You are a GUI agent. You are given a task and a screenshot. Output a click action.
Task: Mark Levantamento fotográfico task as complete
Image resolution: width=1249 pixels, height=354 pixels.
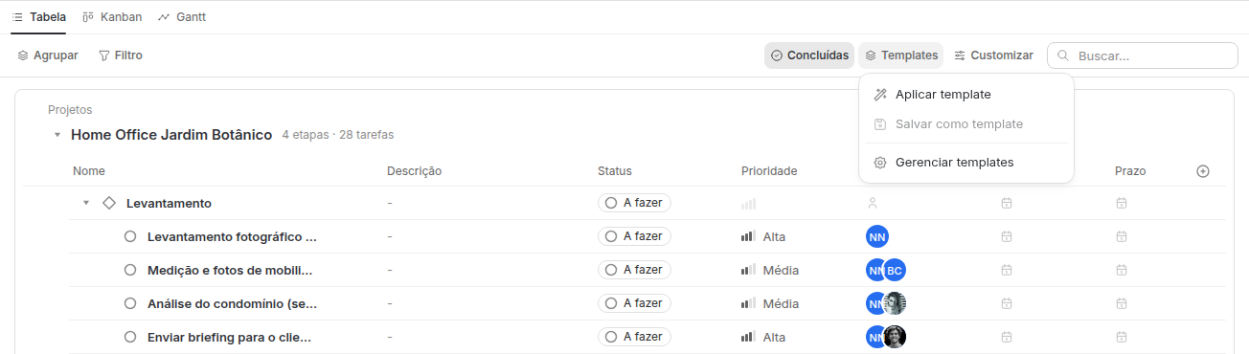pos(130,236)
